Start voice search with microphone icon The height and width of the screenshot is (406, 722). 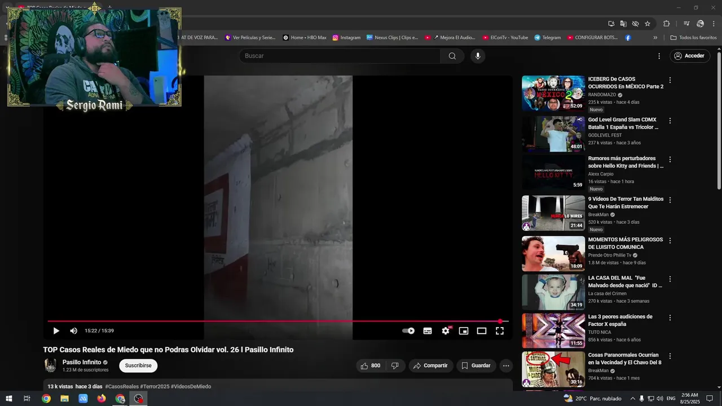(x=478, y=56)
